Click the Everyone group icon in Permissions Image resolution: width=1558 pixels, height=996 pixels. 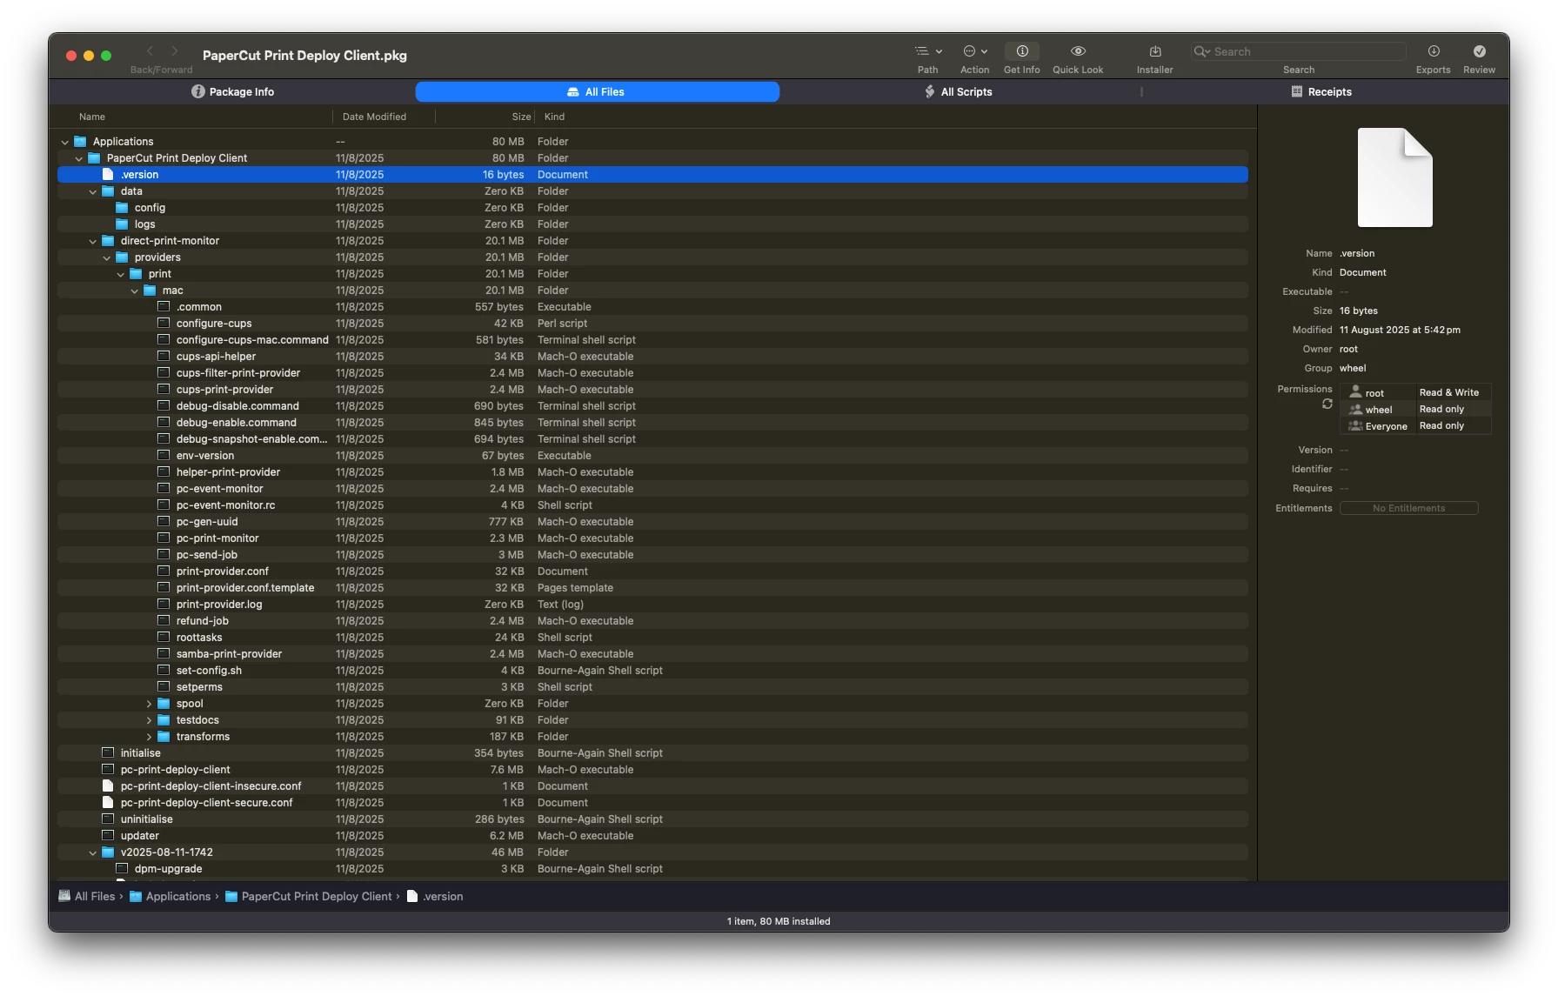click(x=1354, y=425)
